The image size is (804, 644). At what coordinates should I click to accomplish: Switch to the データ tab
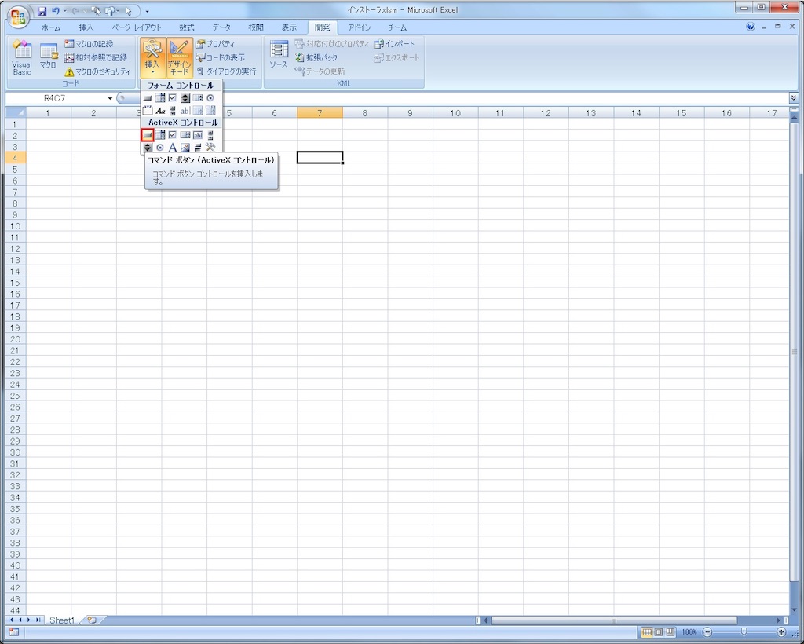point(221,27)
